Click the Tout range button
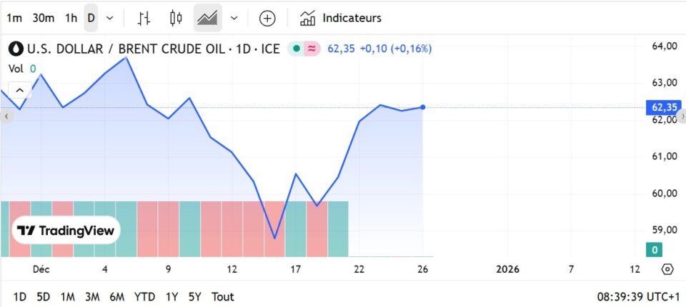Viewport: 686px width, 307px height. pos(223,296)
